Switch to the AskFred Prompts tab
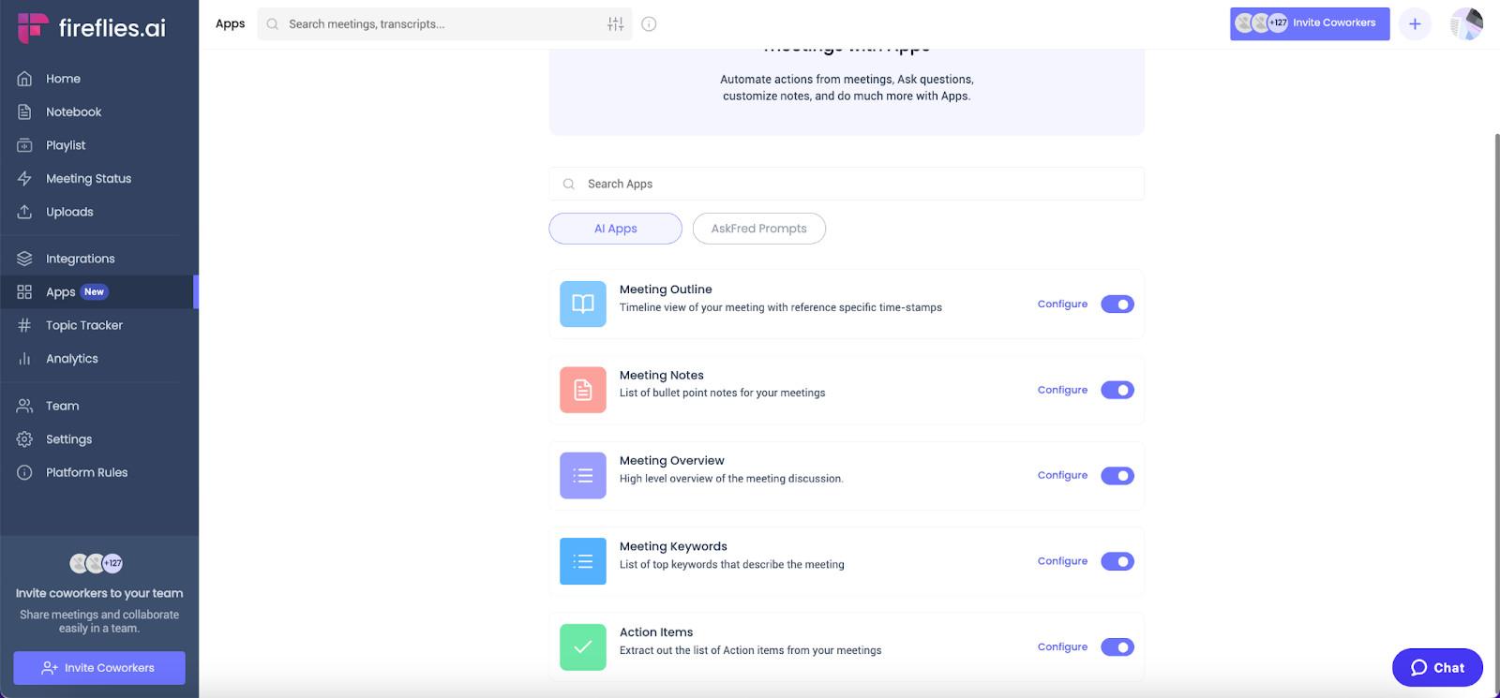The width and height of the screenshot is (1500, 698). coord(759,229)
